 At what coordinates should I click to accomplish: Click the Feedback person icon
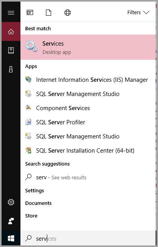coord(11,221)
